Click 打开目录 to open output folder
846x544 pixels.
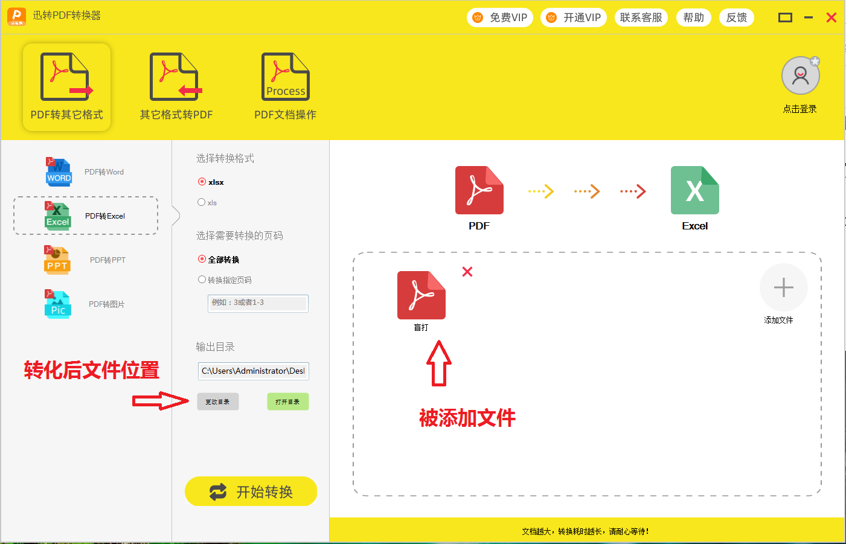(288, 402)
